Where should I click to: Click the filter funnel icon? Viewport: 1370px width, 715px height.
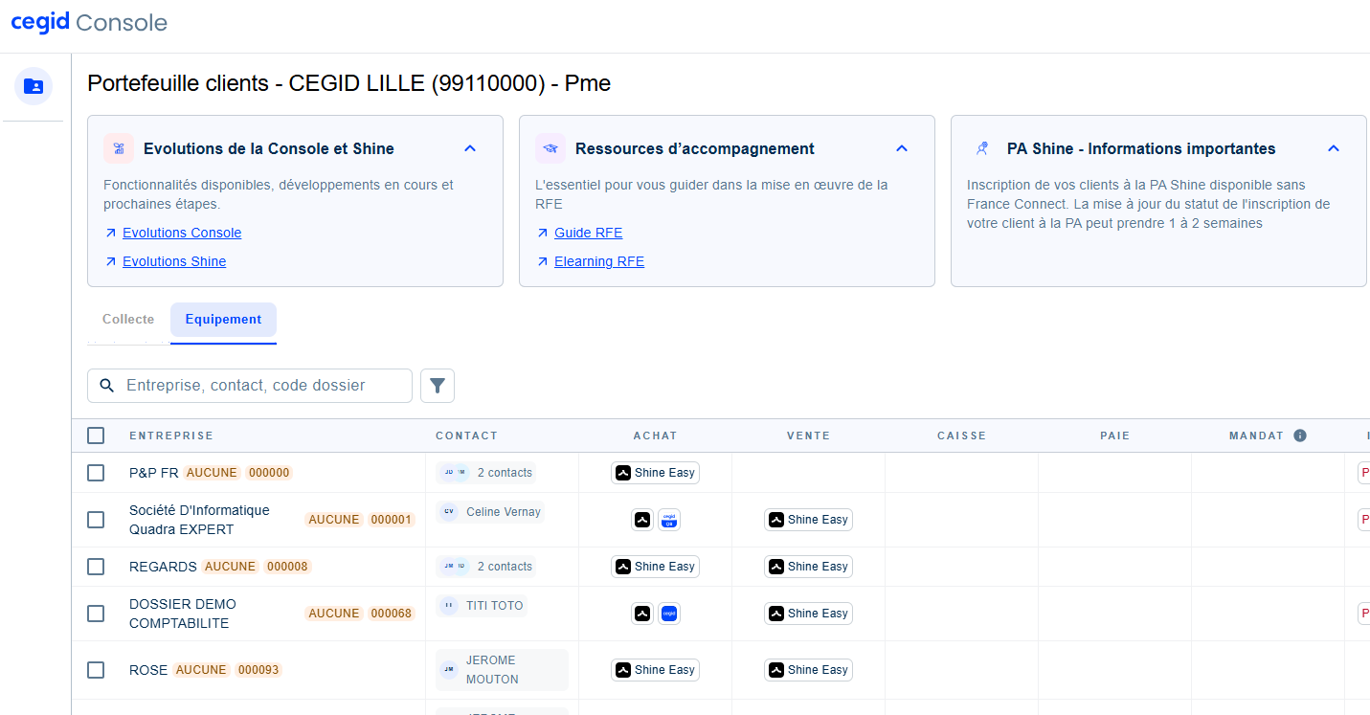[x=438, y=386]
